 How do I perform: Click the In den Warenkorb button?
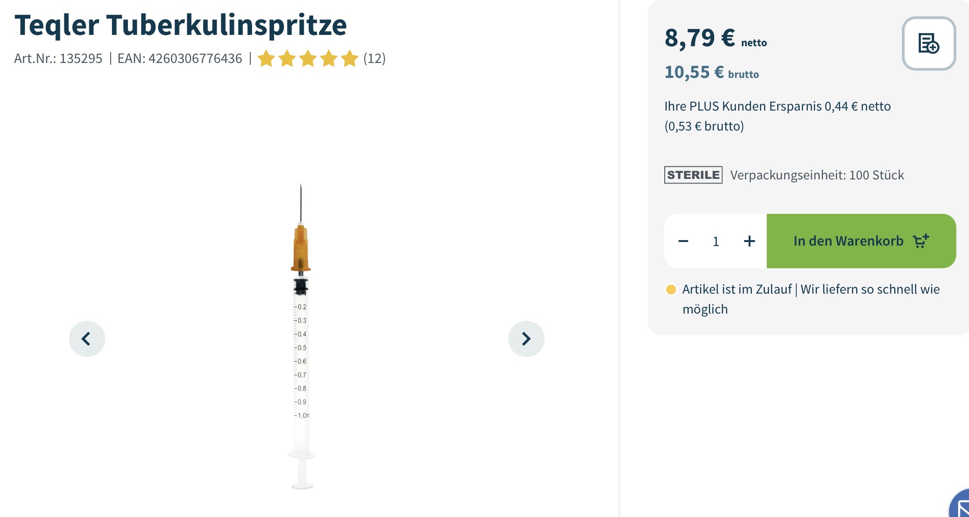pos(861,241)
